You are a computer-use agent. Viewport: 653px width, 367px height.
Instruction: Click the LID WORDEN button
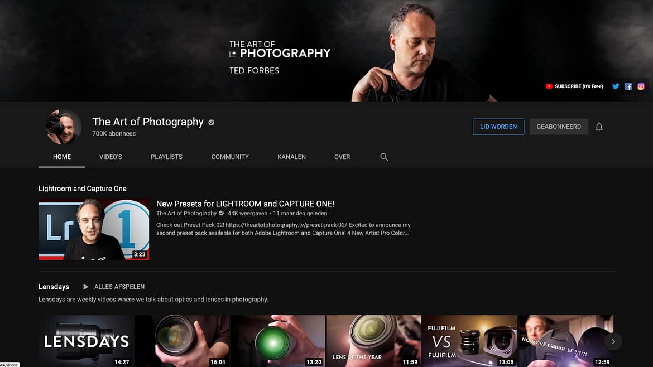pyautogui.click(x=498, y=127)
